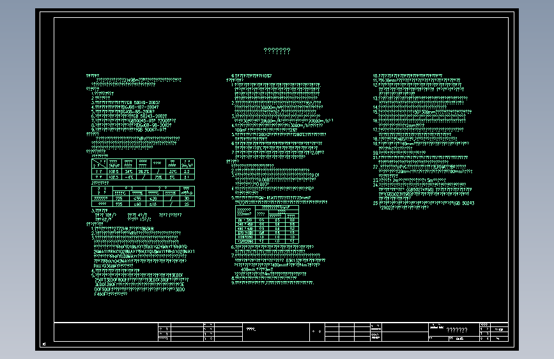Screen dimensions: 554x359
Task: Click note 15 containing "150?300mm"
Action: point(422,112)
